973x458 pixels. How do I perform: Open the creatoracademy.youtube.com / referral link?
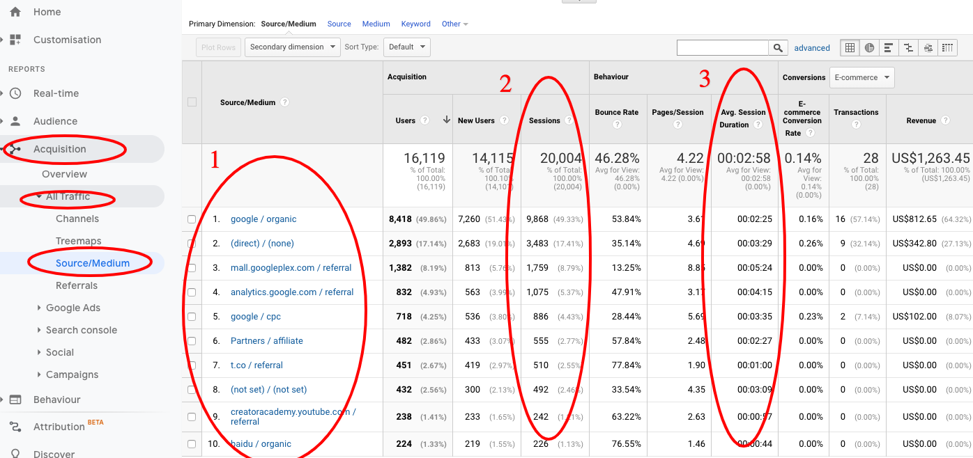tap(293, 417)
